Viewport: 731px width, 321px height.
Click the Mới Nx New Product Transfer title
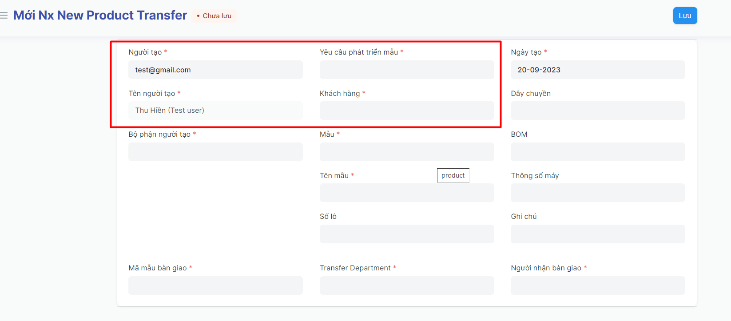(x=100, y=15)
